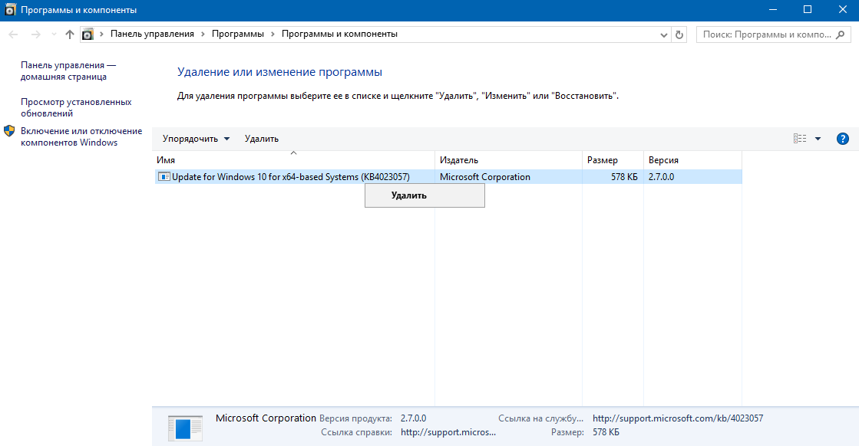
Task: Click Удалить in the toolbar
Action: click(x=262, y=139)
